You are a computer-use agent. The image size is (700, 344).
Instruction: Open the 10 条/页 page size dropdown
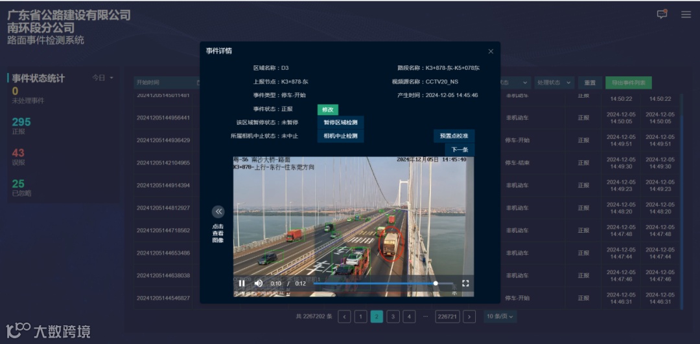point(500,316)
